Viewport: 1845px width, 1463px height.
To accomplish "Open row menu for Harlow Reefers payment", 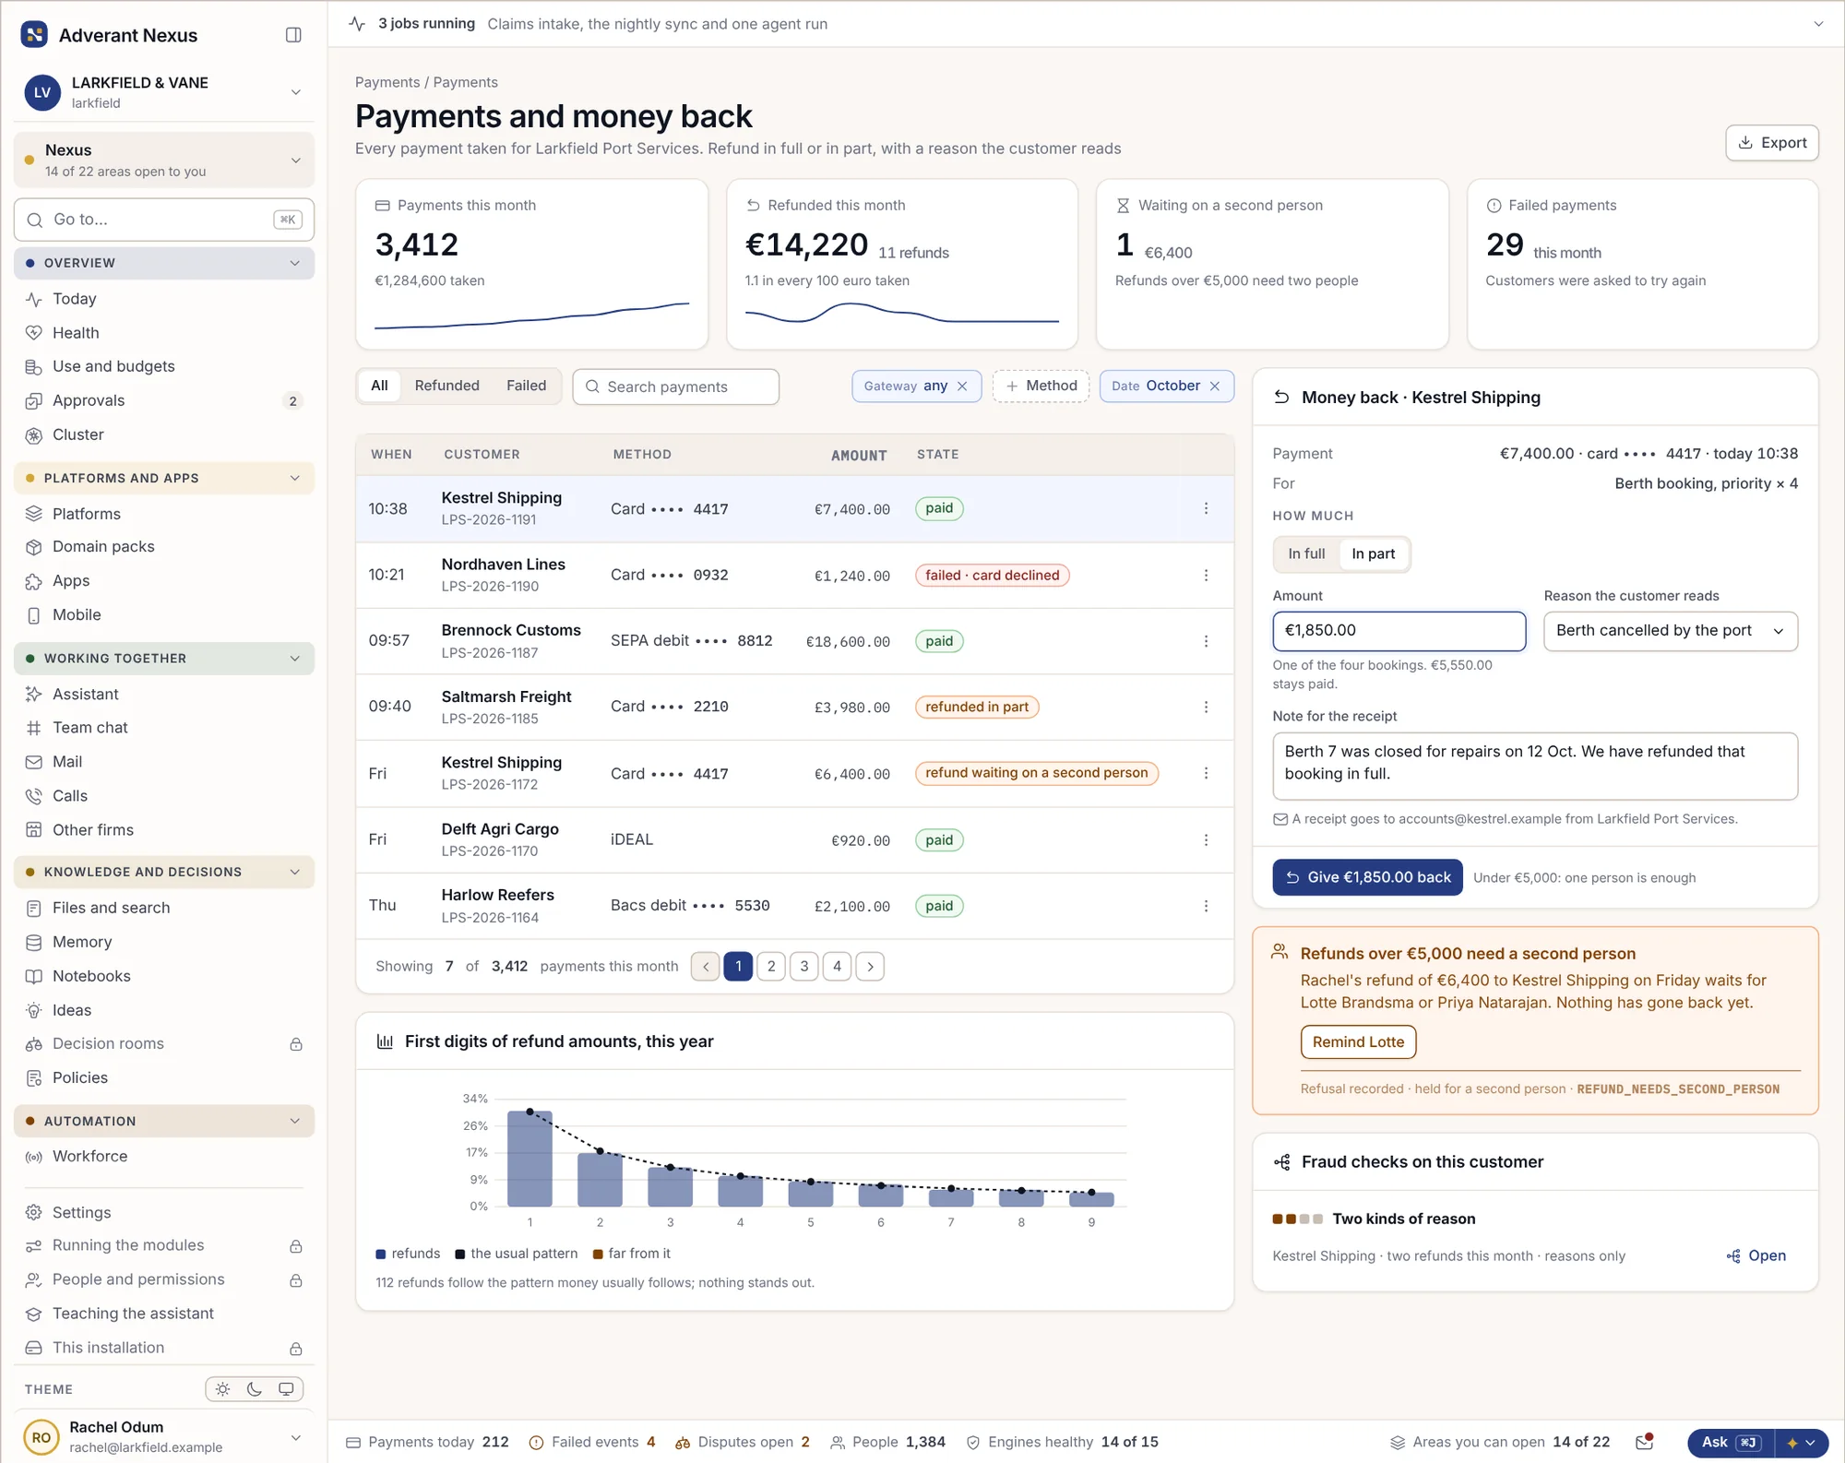I will tap(1206, 907).
